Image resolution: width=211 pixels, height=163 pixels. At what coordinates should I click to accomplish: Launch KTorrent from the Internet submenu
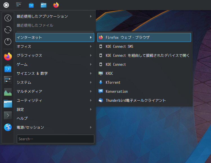144,82
